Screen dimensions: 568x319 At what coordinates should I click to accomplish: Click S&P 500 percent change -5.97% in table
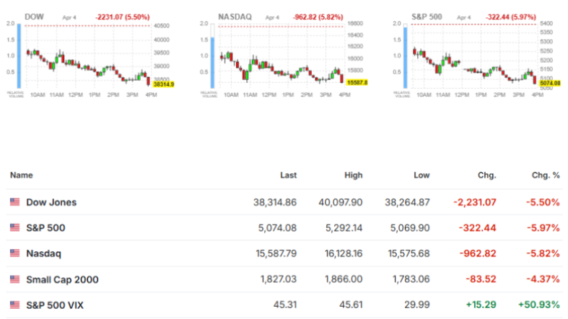click(x=543, y=228)
